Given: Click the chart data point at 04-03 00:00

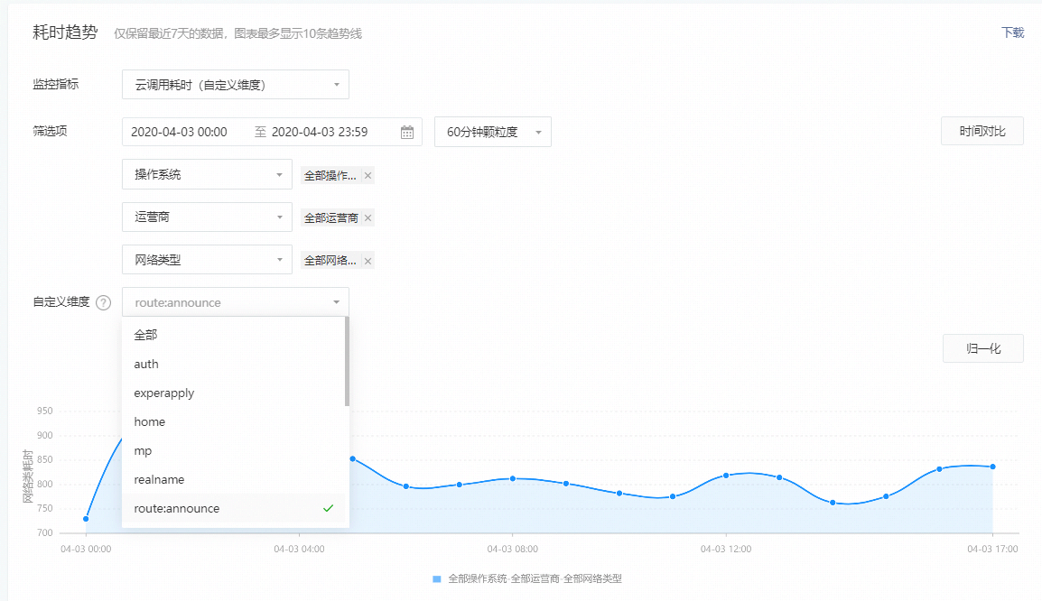Looking at the screenshot, I should tap(86, 519).
